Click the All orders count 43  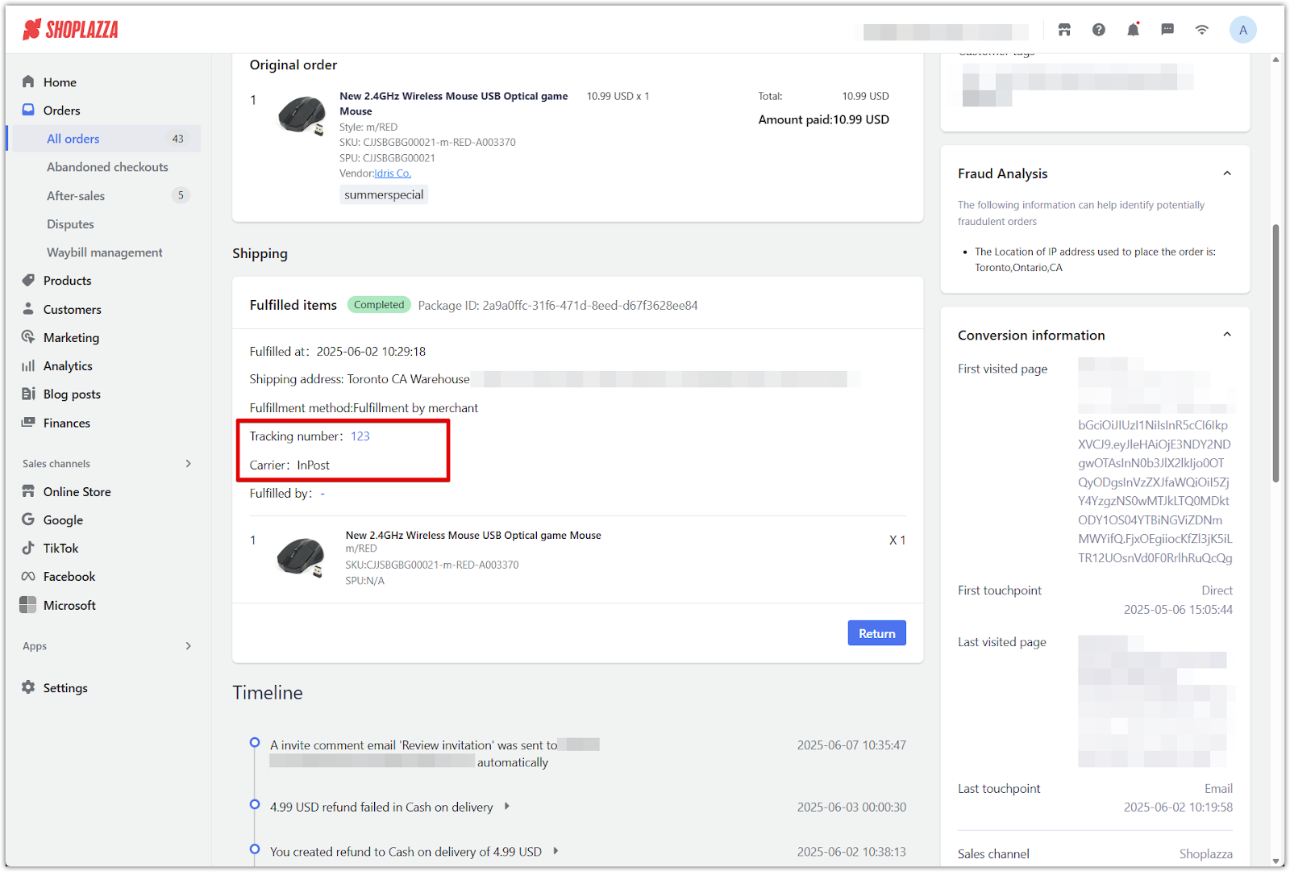click(177, 139)
